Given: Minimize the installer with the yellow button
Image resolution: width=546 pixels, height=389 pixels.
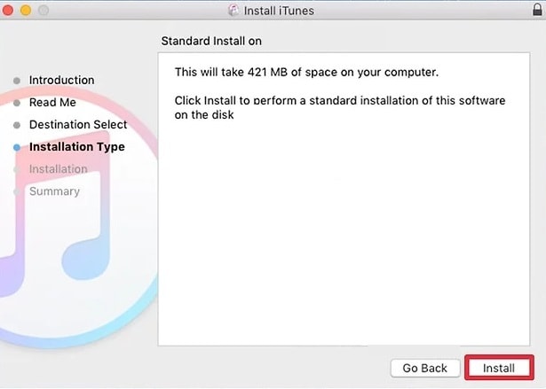Looking at the screenshot, I should pos(25,11).
